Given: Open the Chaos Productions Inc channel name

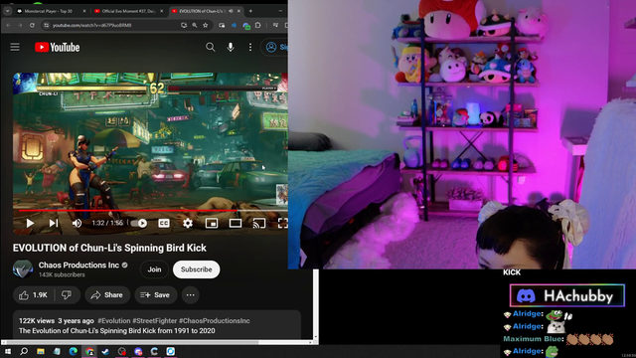Looking at the screenshot, I should pyautogui.click(x=79, y=266).
